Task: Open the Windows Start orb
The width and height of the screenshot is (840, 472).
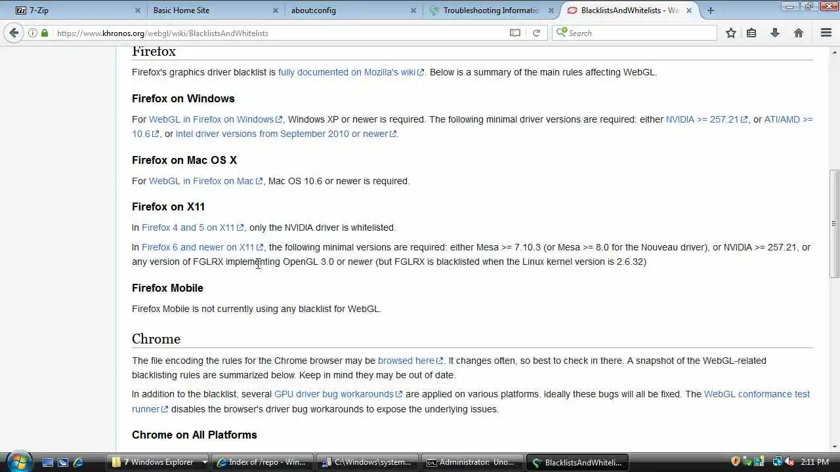Action: [x=18, y=462]
